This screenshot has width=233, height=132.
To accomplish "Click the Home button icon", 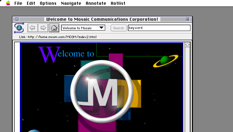I will [54, 28].
